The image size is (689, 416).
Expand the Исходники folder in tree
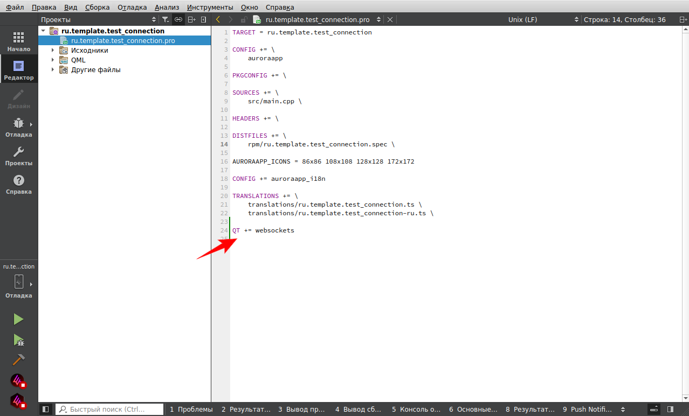coord(53,51)
